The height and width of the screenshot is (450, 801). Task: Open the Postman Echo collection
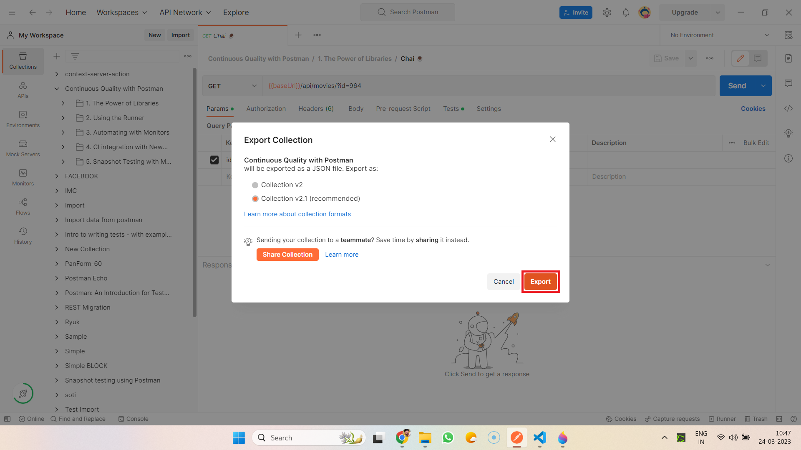coord(86,278)
